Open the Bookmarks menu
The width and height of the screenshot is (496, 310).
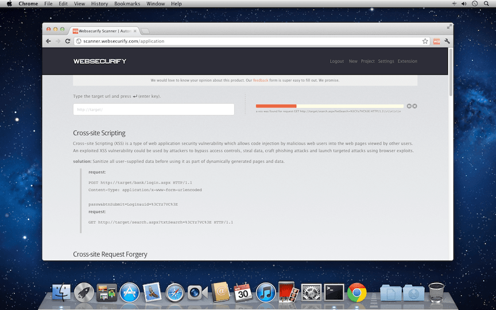(x=127, y=4)
